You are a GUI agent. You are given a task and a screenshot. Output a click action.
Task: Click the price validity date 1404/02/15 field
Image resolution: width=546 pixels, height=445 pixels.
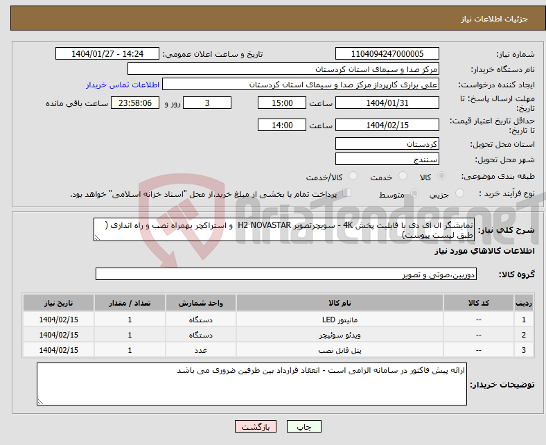387,125
